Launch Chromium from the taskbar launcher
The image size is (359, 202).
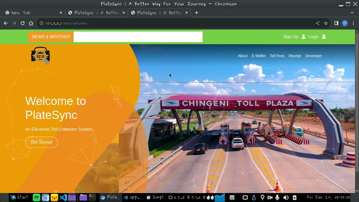point(45,198)
